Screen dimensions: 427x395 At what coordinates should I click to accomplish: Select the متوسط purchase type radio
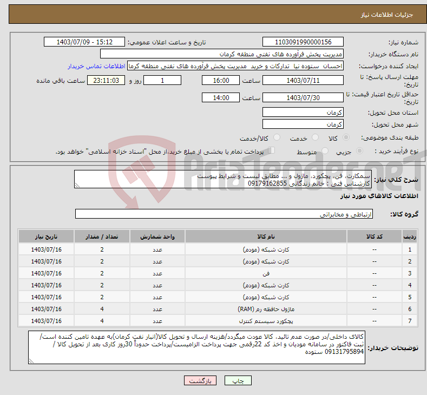pos(325,150)
